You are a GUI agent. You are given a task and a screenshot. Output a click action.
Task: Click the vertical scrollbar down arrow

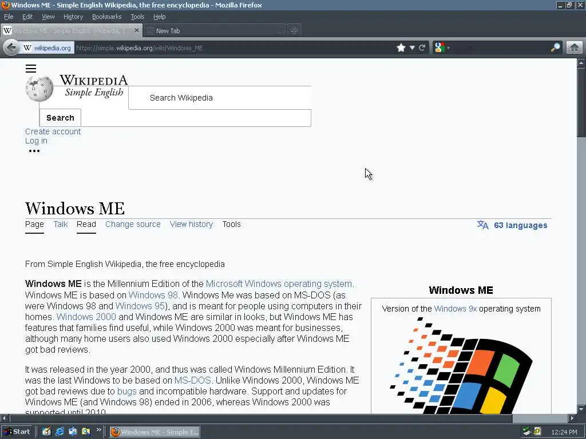click(x=581, y=409)
